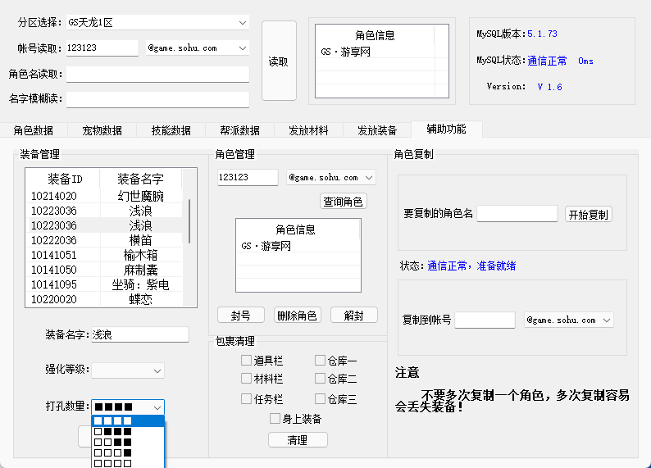This screenshot has width=651, height=468.
Task: Click the equipment list vertical scrollbar
Action: click(190, 221)
